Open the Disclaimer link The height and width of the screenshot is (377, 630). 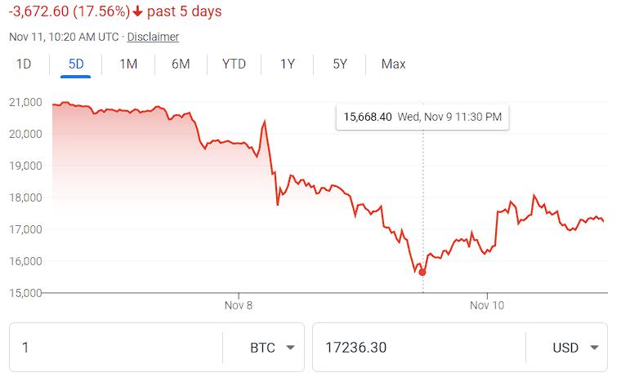point(153,37)
